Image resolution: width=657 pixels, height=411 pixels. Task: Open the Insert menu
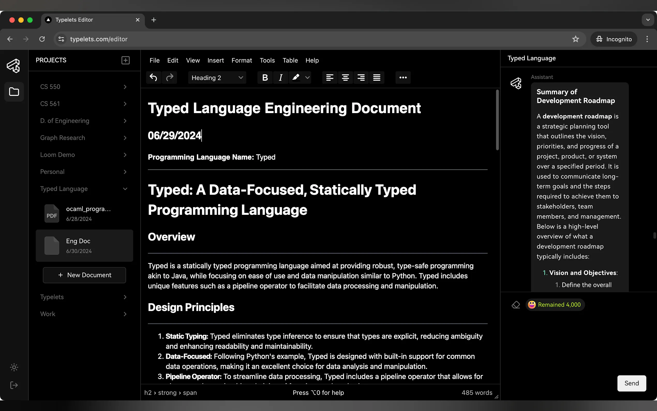click(215, 60)
